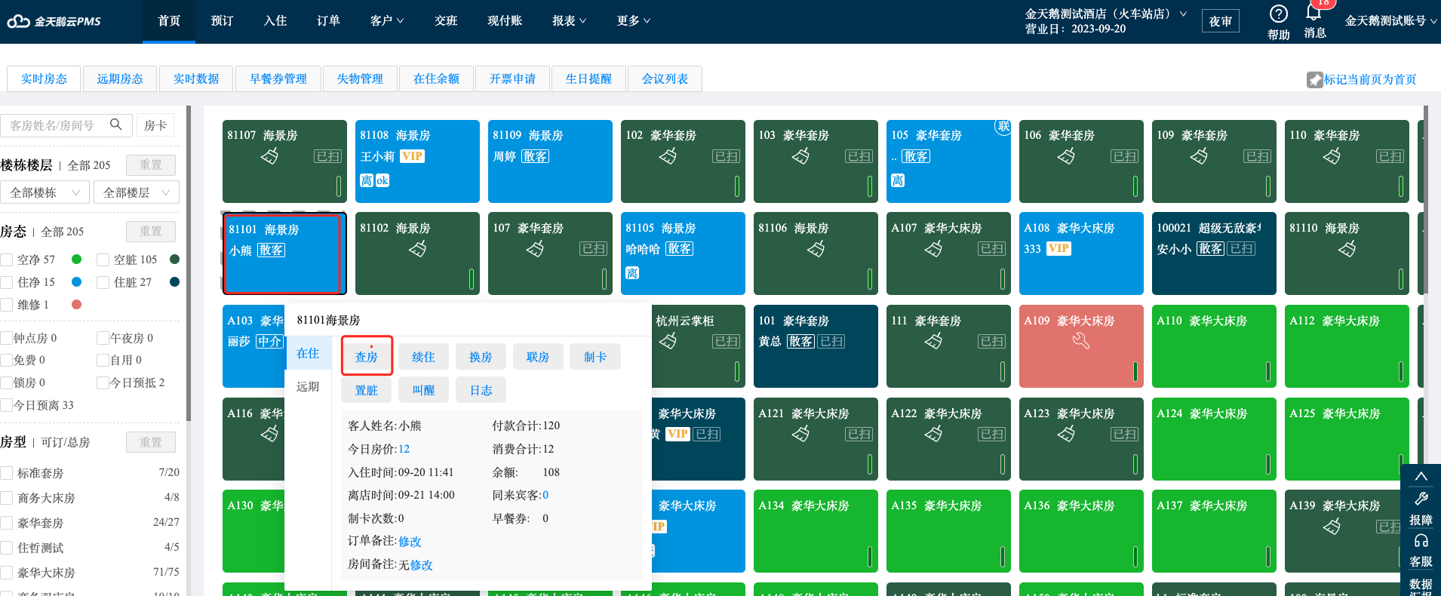Image resolution: width=1441 pixels, height=596 pixels.
Task: Open the 交班 top menu
Action: pos(446,21)
